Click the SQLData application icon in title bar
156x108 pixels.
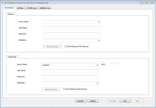3,3
